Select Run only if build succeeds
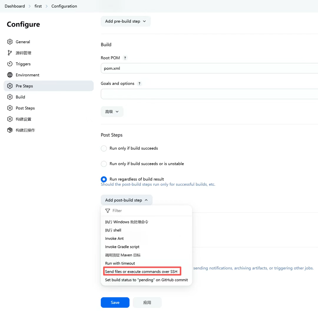 pyautogui.click(x=104, y=148)
